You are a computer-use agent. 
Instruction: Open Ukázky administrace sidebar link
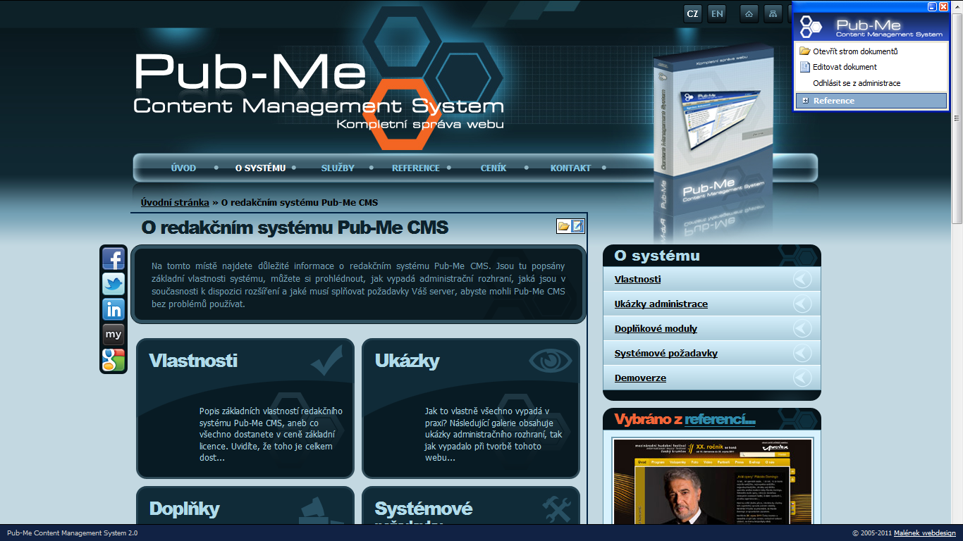click(661, 304)
